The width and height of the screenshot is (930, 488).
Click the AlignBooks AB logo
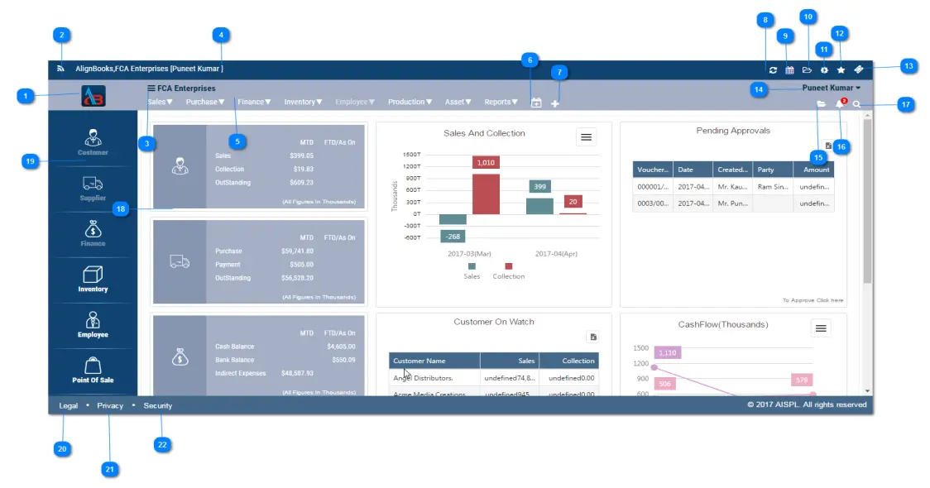(x=93, y=96)
